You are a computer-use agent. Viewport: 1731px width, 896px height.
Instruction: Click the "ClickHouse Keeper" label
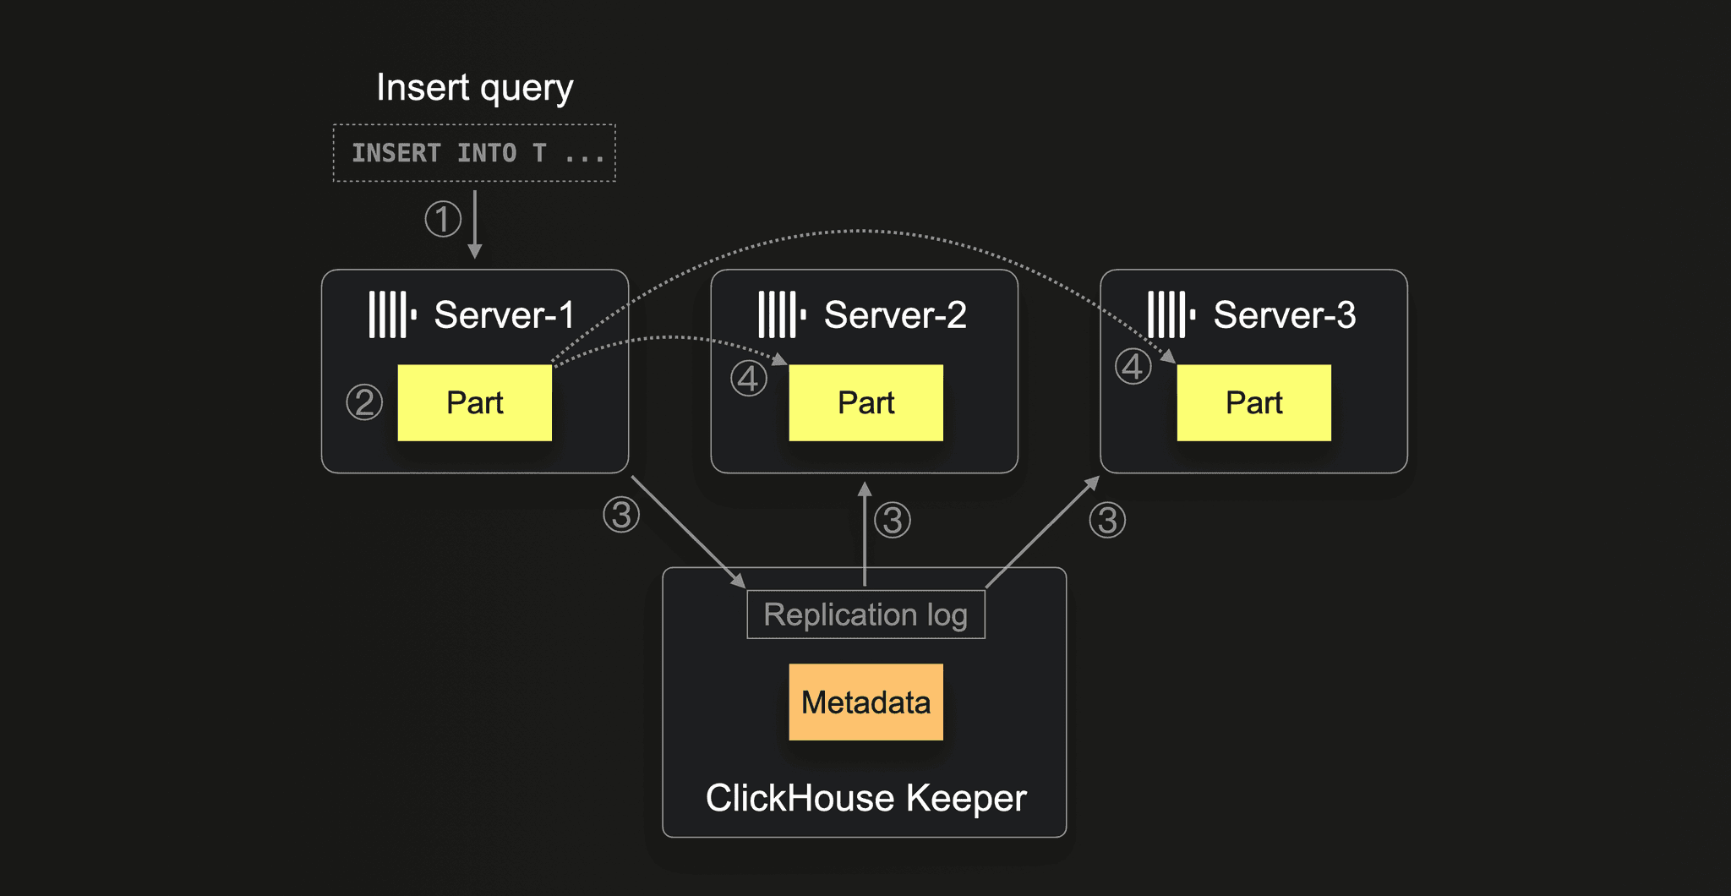tap(865, 798)
